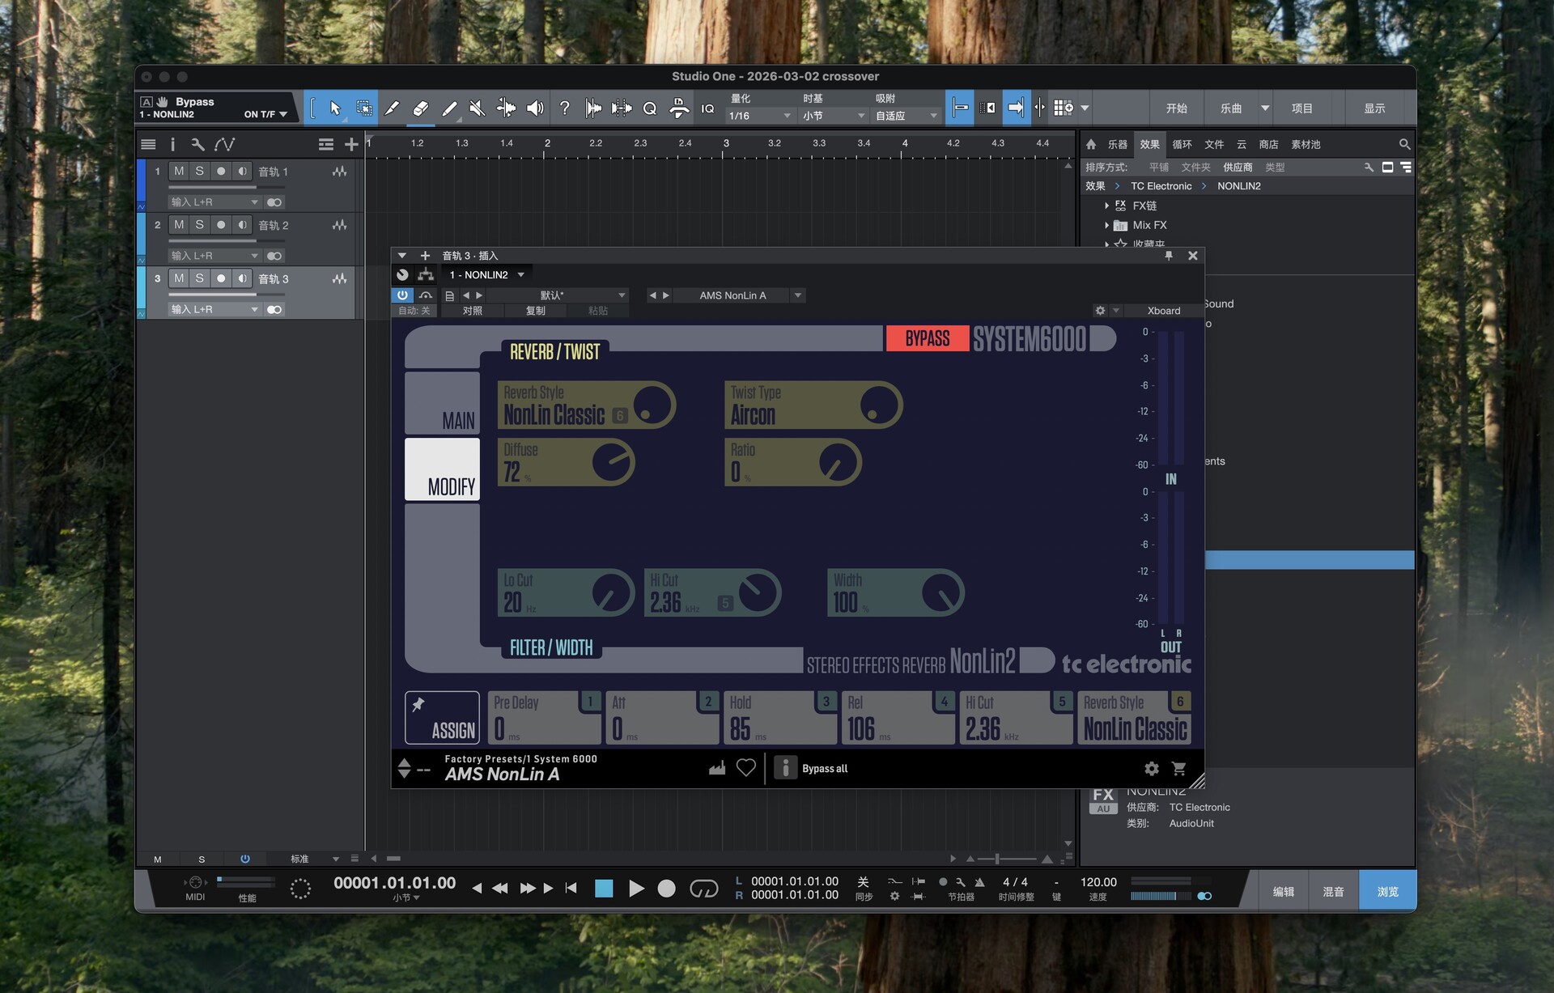Click the red BYPASS button
The width and height of the screenshot is (1554, 993).
927,338
